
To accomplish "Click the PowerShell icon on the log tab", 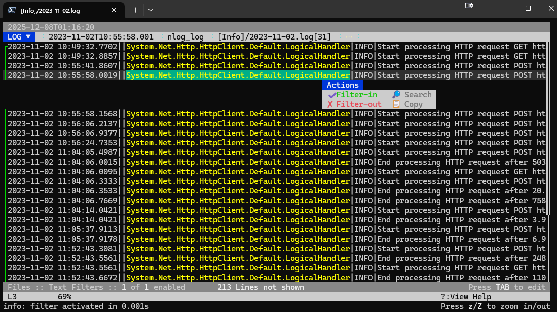I will 12,10.
